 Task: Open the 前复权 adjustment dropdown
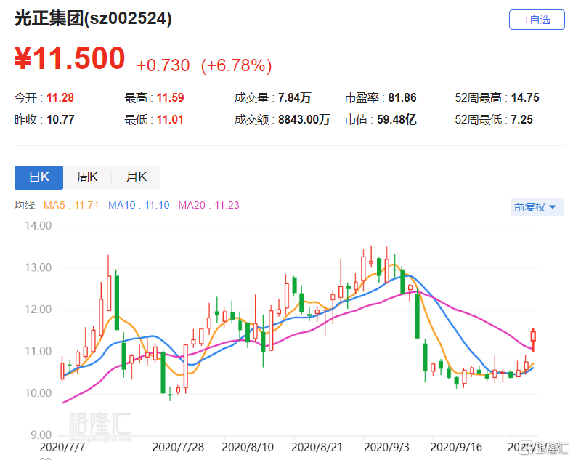click(537, 207)
